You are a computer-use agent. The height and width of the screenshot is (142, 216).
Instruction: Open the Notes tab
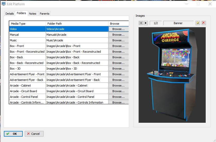[33, 14]
